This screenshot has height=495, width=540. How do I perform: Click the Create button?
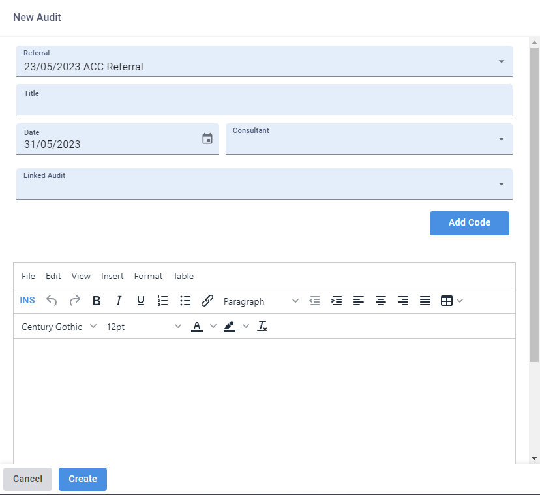click(x=83, y=479)
